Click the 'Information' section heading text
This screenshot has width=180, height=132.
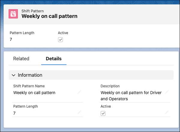point(30,75)
